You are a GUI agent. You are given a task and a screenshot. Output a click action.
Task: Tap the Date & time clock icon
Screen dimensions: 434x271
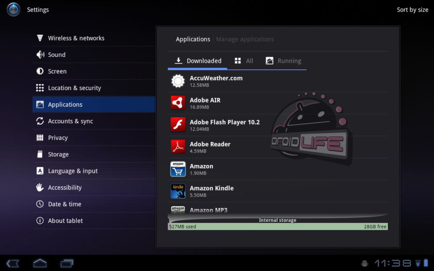click(x=40, y=204)
